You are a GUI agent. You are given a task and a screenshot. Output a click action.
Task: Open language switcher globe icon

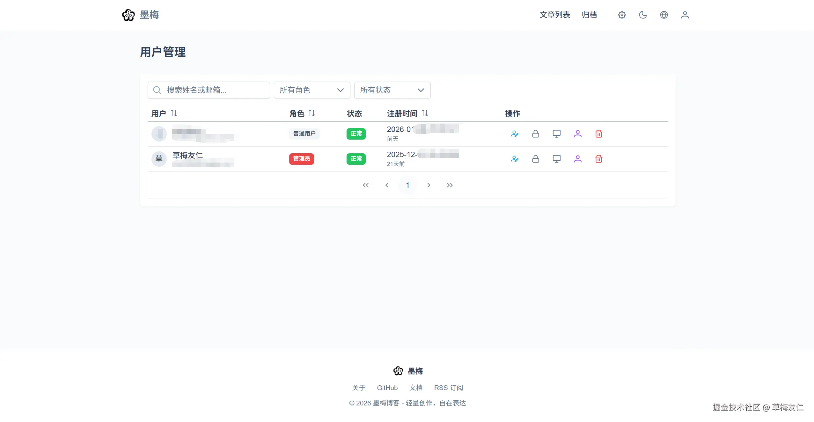click(x=664, y=15)
